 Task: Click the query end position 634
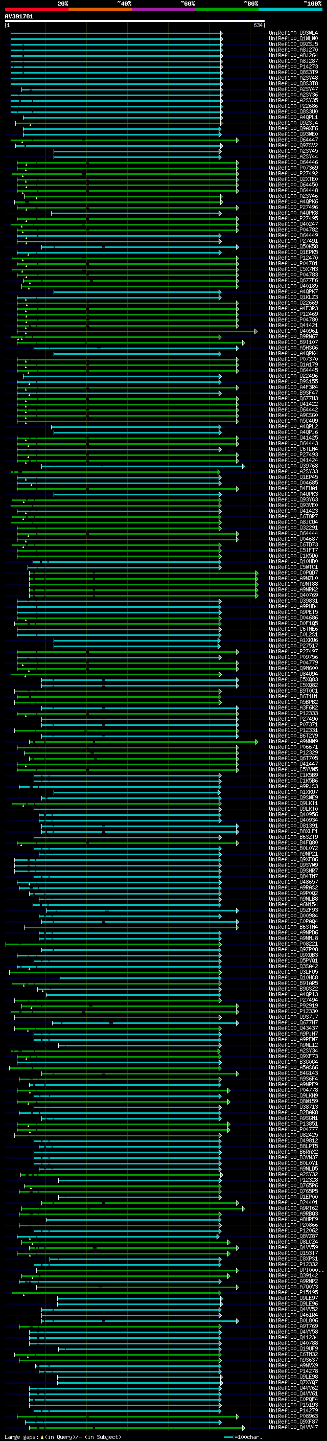coord(258,26)
